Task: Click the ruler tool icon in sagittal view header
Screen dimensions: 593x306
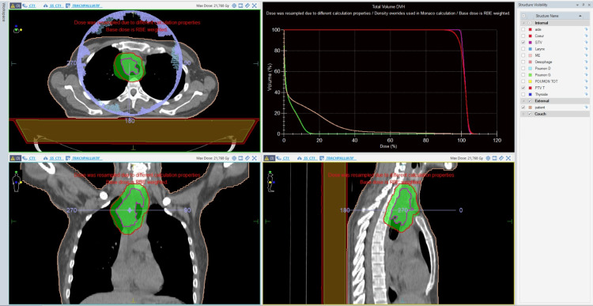Action: 501,158
